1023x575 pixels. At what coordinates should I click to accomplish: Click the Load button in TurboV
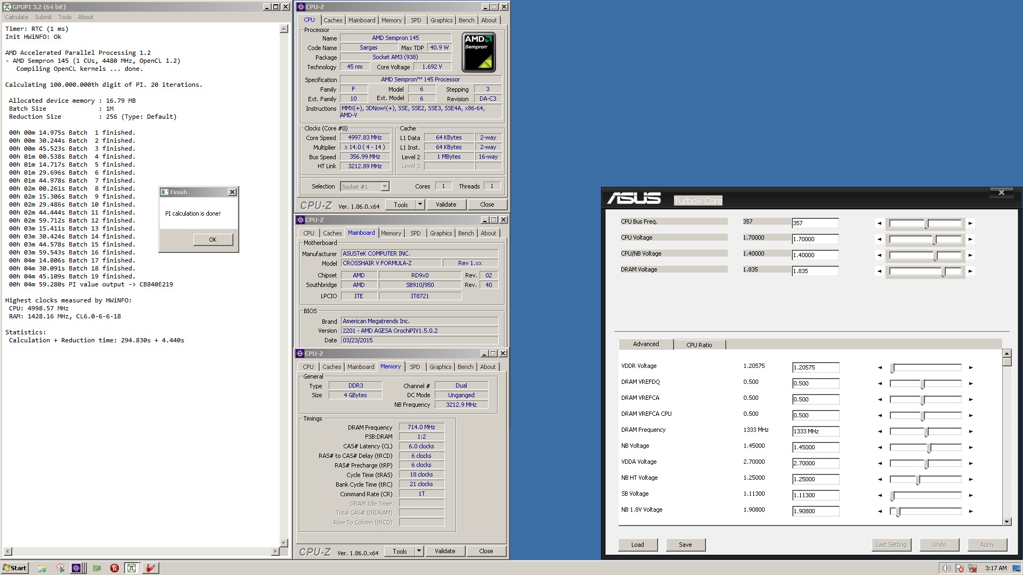tap(638, 545)
